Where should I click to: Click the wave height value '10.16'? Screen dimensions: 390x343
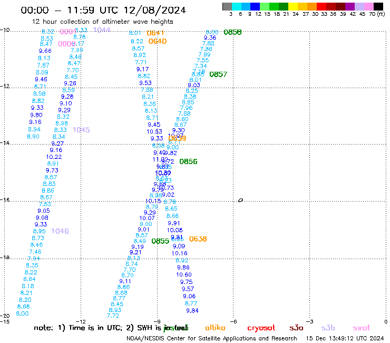(179, 254)
